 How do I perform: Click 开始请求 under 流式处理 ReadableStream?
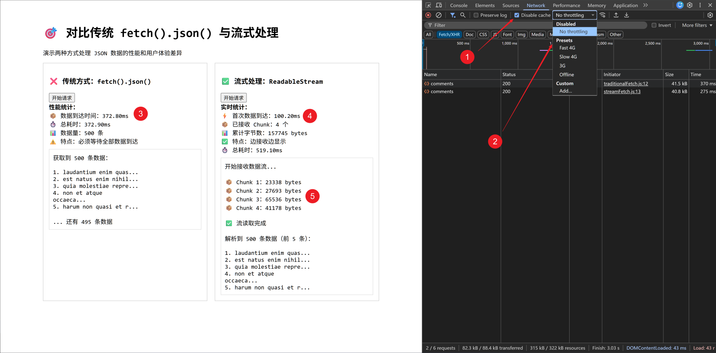(234, 98)
